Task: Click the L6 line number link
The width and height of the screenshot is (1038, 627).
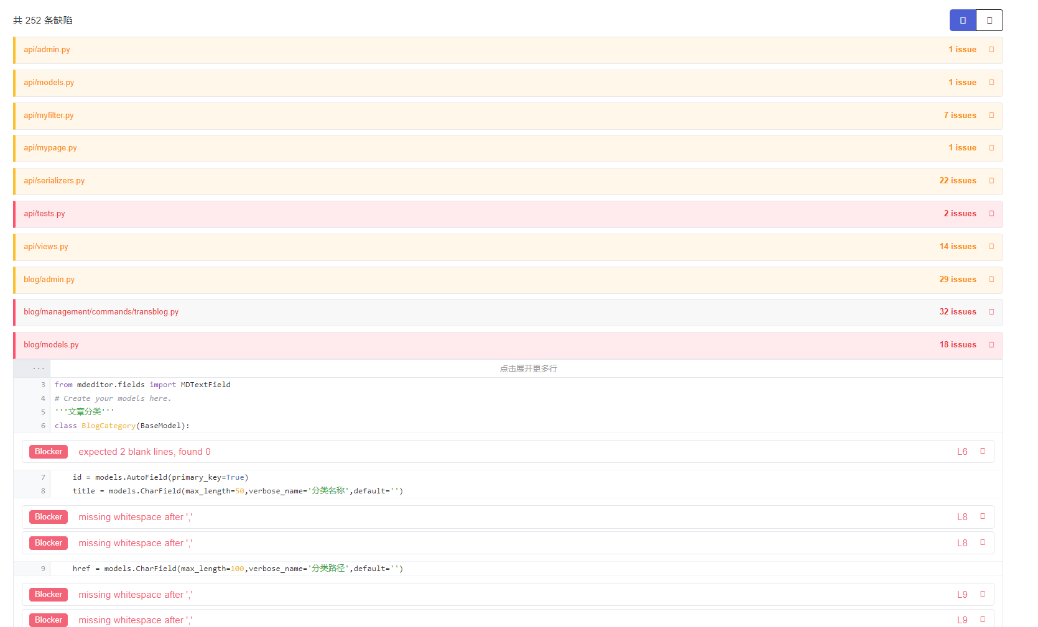Action: [962, 452]
